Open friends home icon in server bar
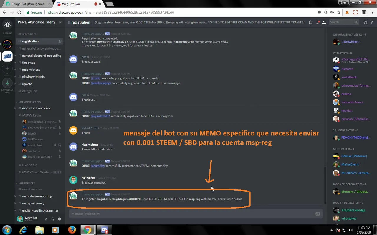 (x=7, y=24)
